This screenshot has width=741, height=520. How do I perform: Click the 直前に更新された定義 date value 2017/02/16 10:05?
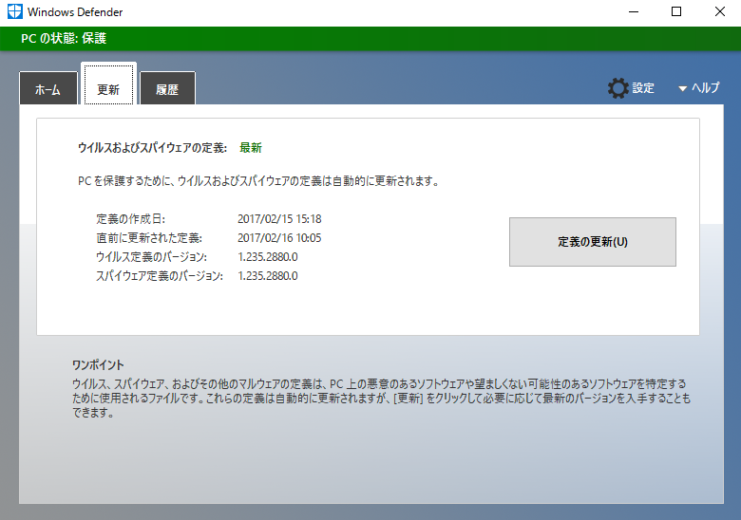[279, 238]
